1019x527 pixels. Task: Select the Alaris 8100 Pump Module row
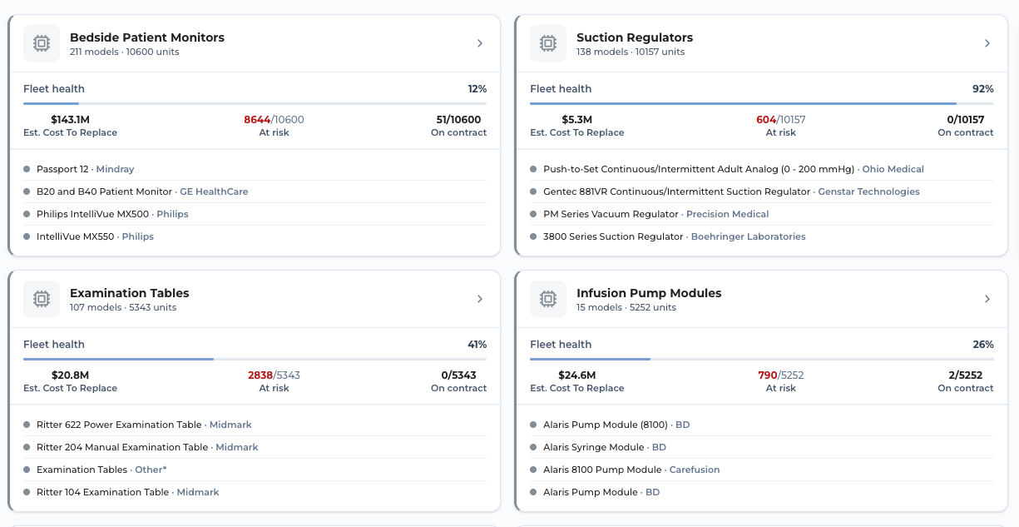(x=762, y=470)
